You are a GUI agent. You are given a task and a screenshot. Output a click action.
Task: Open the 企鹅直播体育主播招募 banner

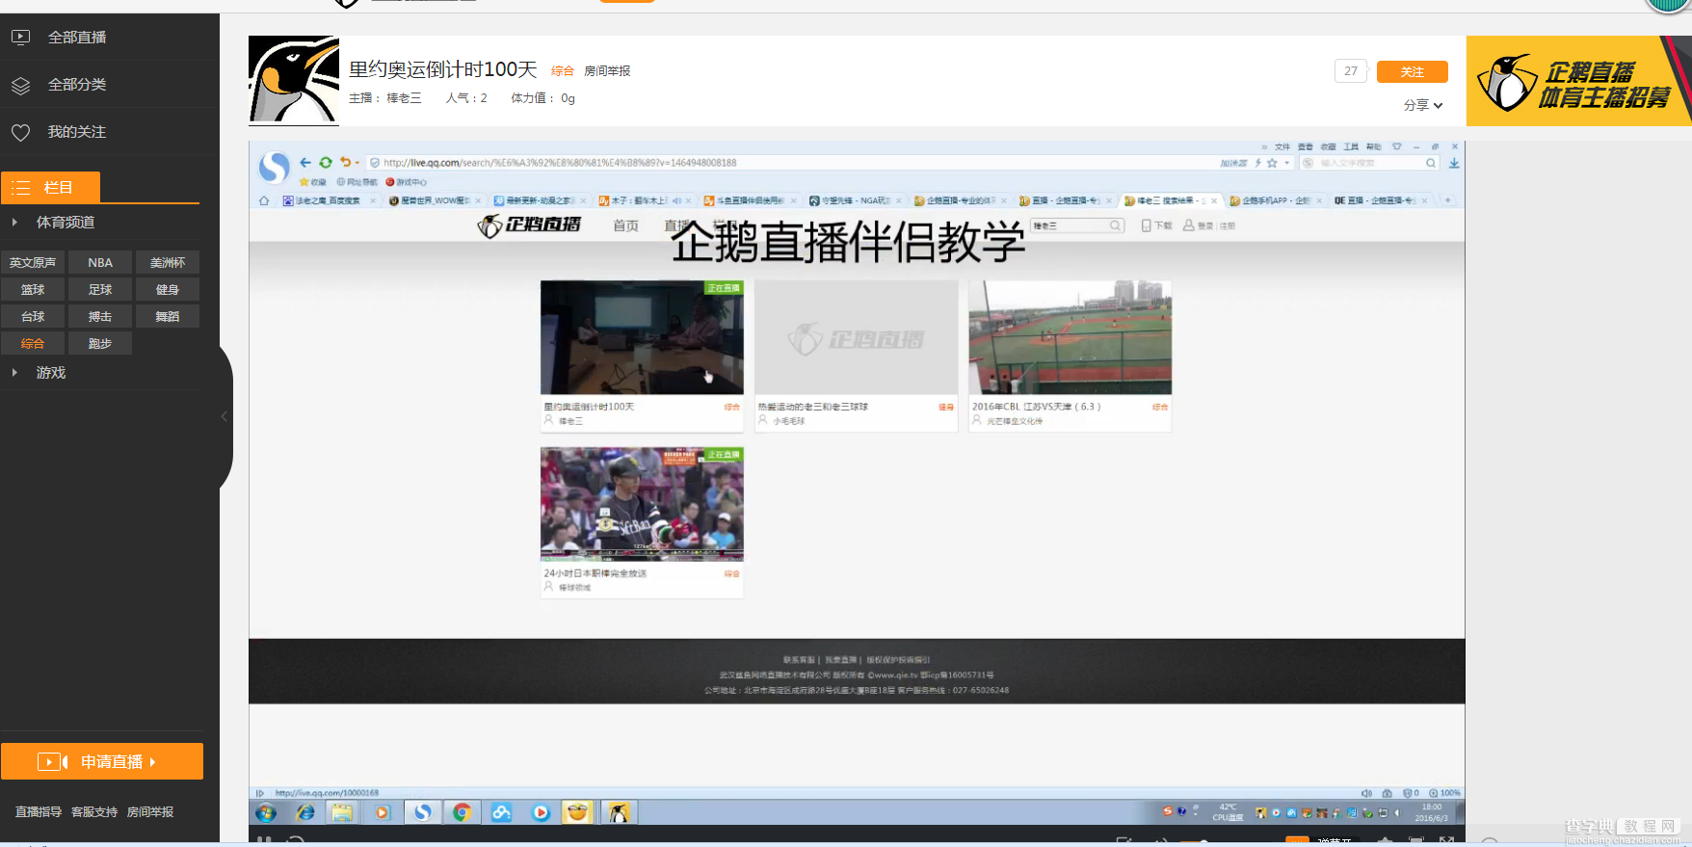coord(1579,81)
